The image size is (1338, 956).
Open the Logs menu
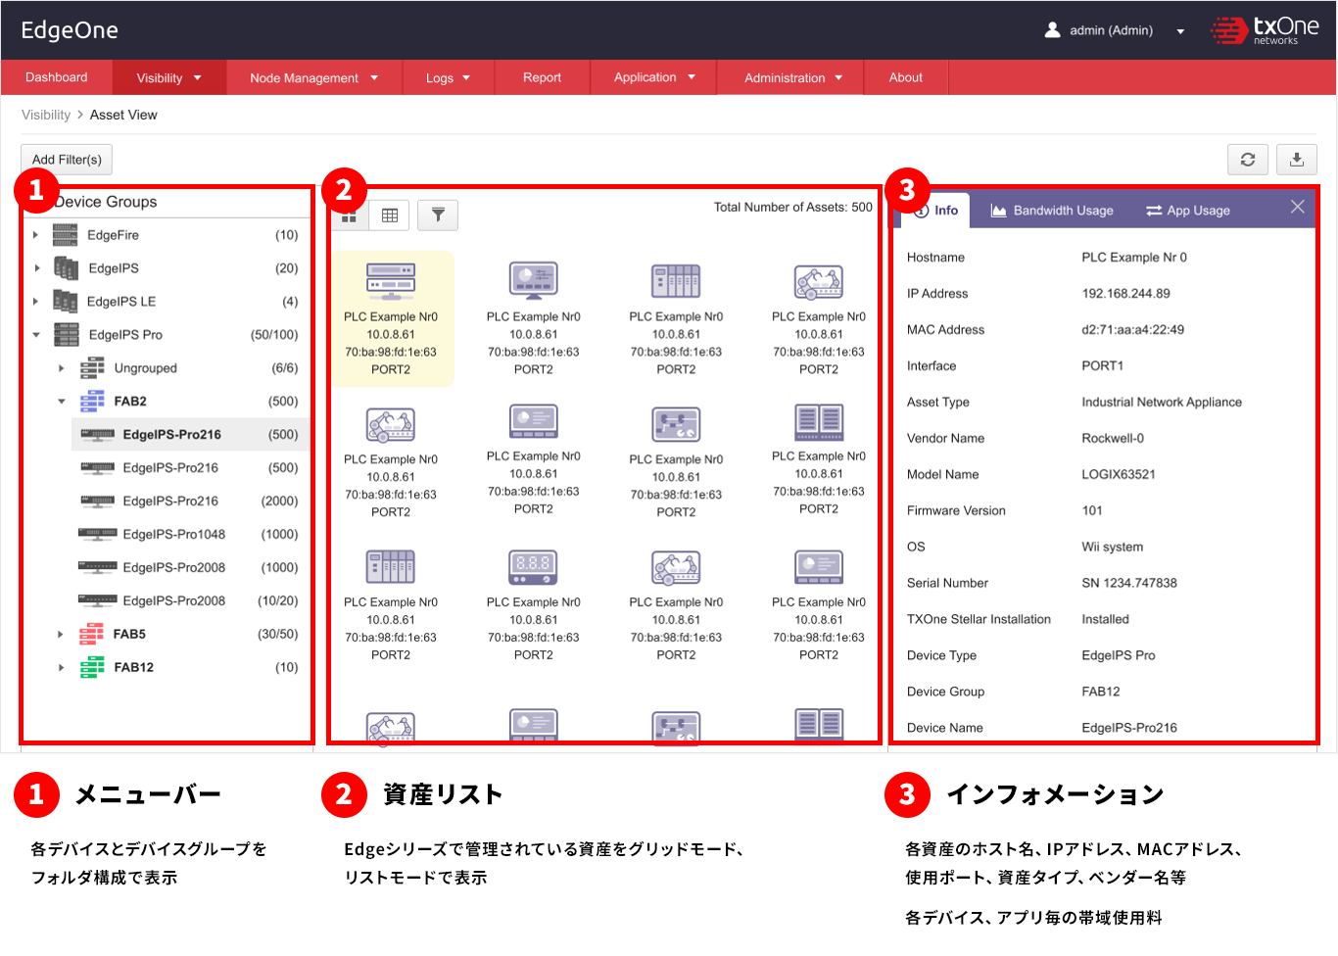[x=448, y=77]
